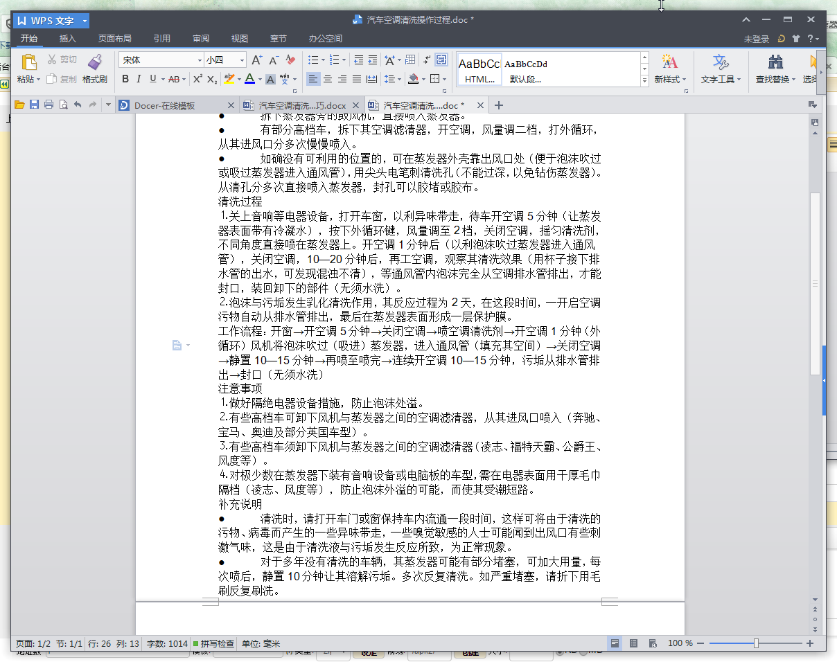Center align the paragraph

point(328,79)
